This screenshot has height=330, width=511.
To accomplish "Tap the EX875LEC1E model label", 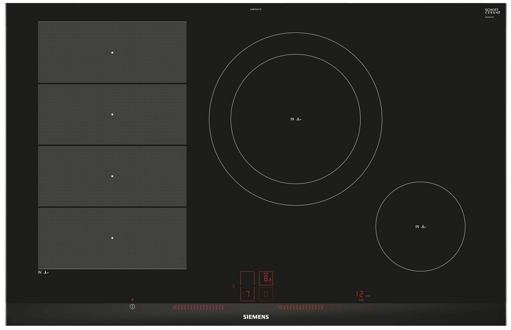I will [256, 9].
